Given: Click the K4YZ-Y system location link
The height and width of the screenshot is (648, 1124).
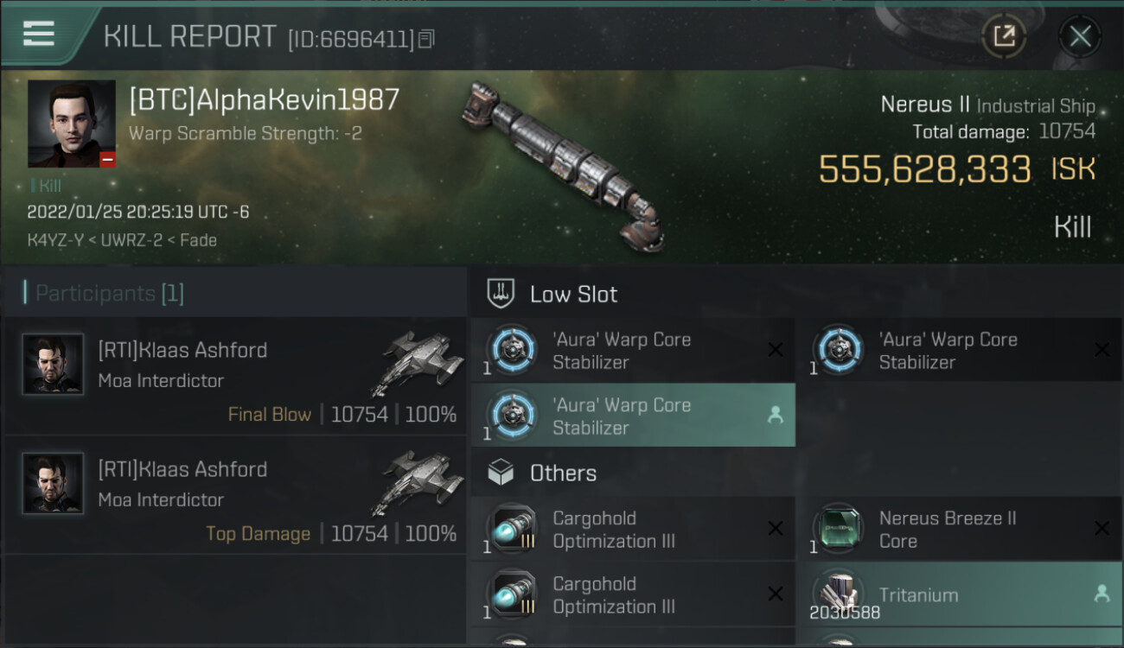Looking at the screenshot, I should point(55,240).
